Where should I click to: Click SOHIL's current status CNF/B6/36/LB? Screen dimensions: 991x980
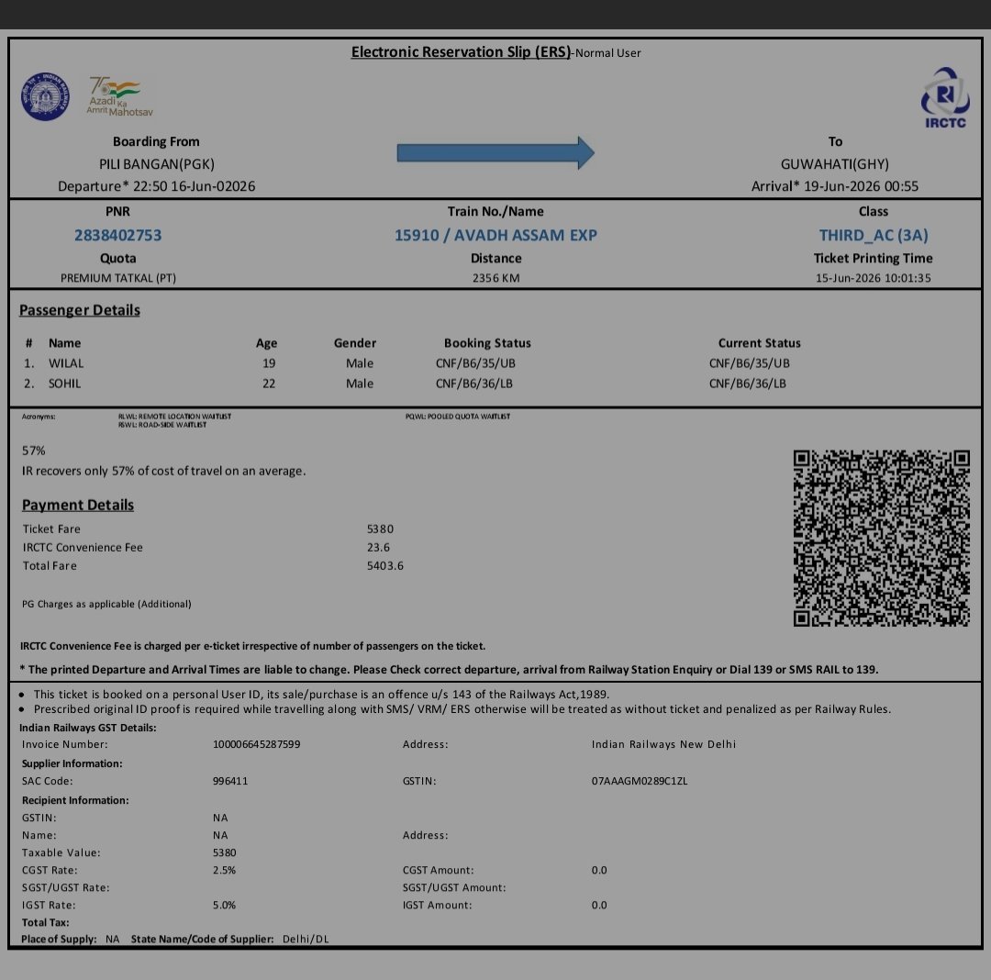(747, 384)
